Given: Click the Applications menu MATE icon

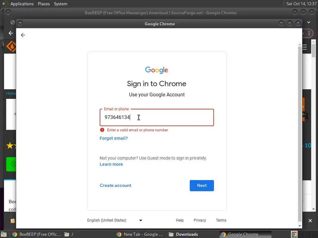Looking at the screenshot, I should pyautogui.click(x=5, y=4).
